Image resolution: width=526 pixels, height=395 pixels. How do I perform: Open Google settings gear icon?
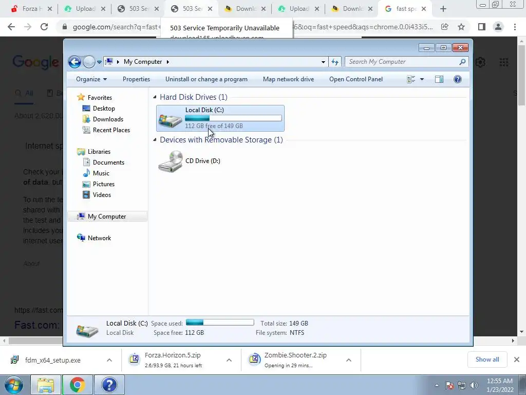[x=480, y=62]
